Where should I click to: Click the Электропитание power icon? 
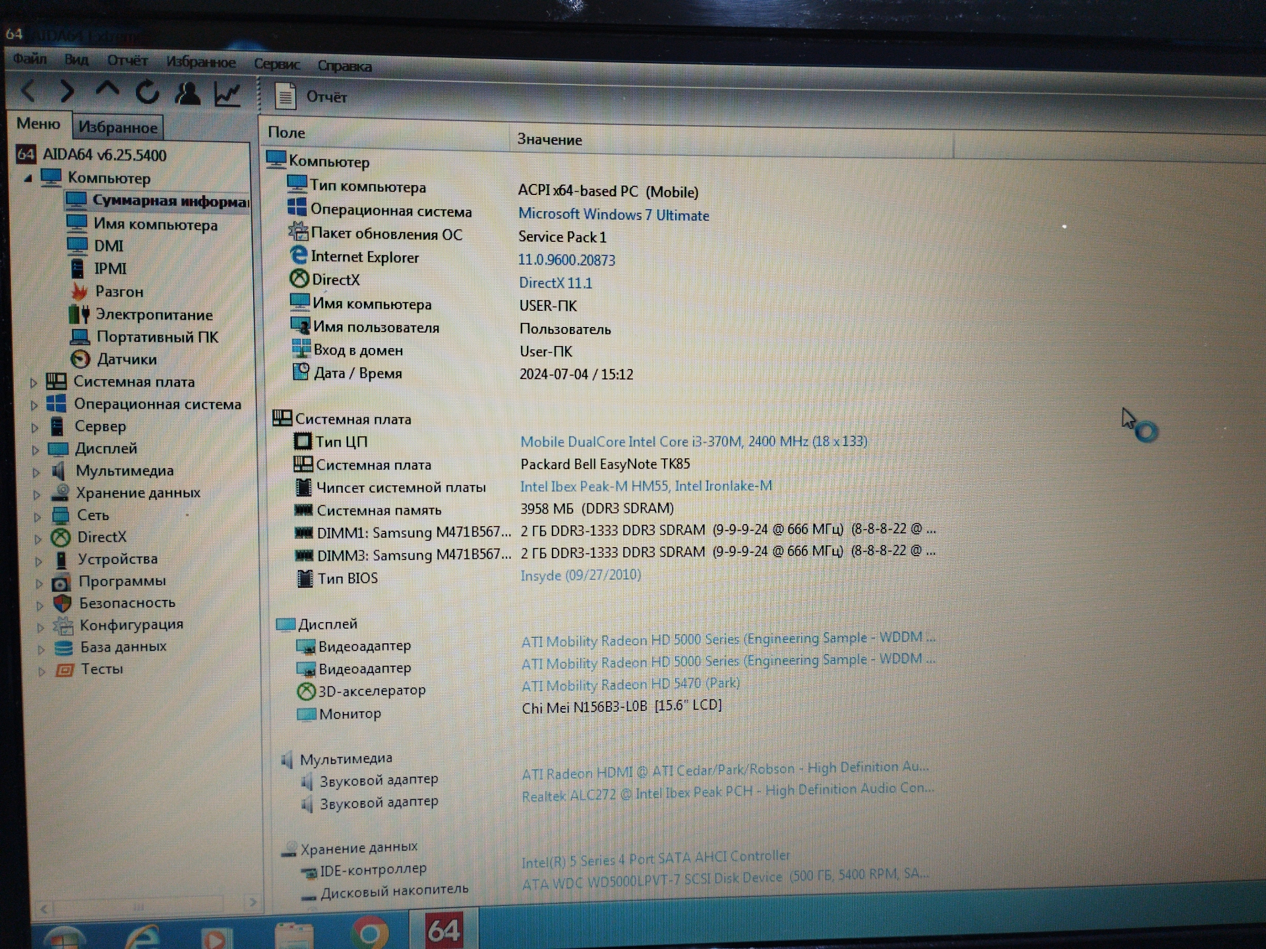coord(79,314)
